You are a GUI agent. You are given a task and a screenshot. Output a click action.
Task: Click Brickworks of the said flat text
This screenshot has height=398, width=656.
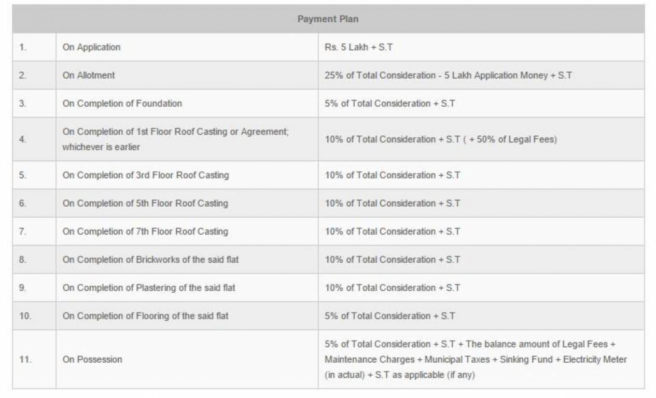click(x=150, y=260)
